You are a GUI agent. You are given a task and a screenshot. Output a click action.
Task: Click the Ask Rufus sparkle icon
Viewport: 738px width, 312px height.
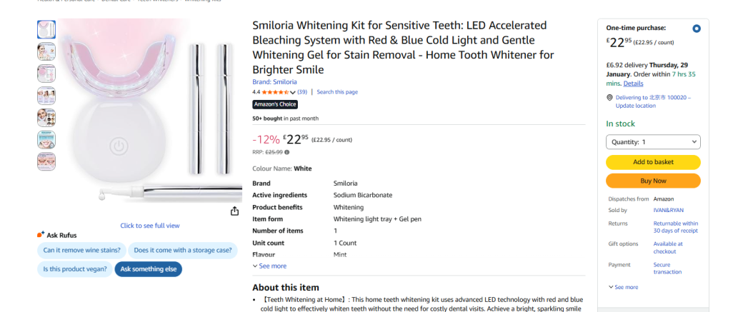coord(41,235)
